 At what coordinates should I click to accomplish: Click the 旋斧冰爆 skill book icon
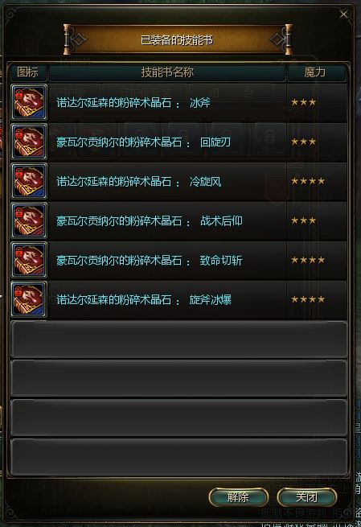[29, 299]
